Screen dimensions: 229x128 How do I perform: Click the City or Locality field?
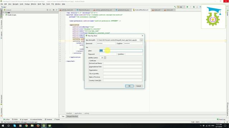(122, 74)
